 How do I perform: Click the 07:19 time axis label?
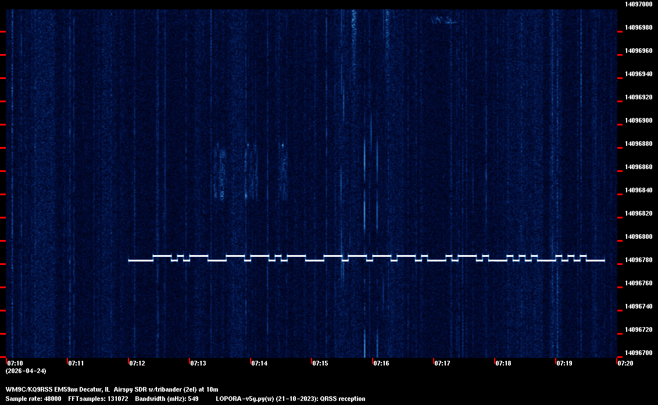[564, 363]
